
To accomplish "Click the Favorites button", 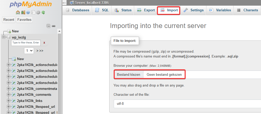I will coord(24,20).
